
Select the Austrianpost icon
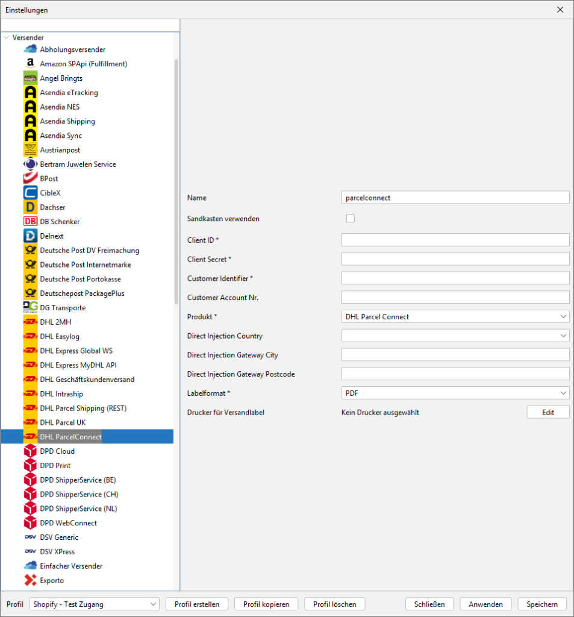pos(30,150)
